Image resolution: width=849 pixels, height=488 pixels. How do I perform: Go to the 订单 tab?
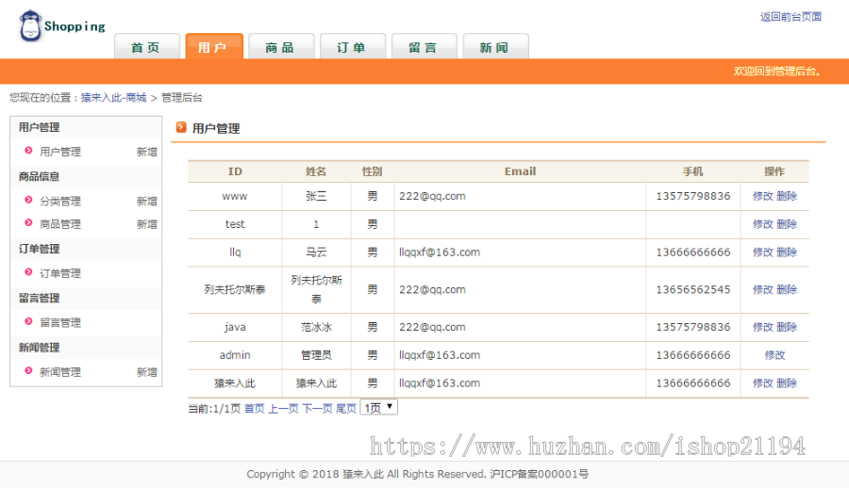tap(353, 46)
